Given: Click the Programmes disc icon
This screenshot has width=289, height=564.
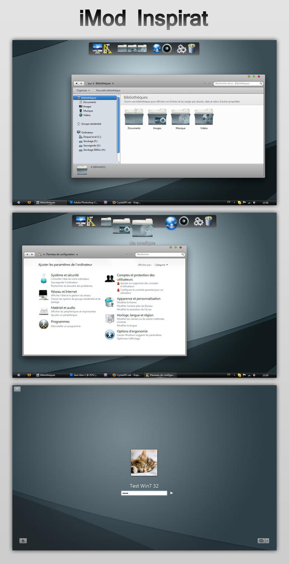Looking at the screenshot, I should (x=43, y=324).
